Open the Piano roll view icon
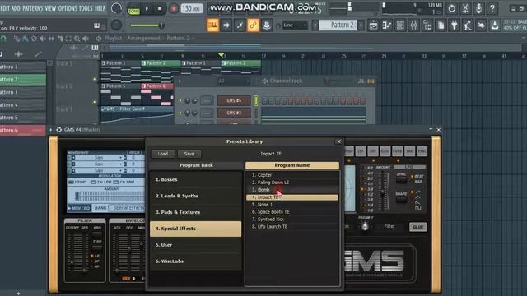Screen dimensions: 527x296 click(387, 25)
